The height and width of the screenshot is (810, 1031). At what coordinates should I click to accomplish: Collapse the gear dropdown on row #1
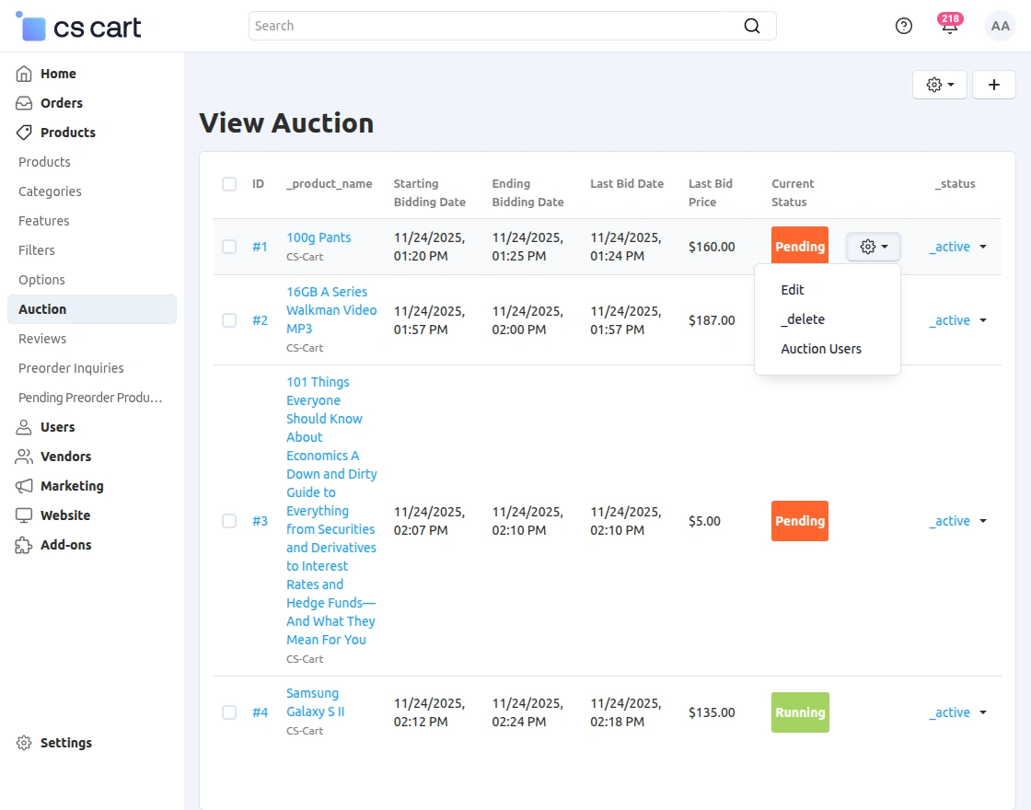pos(873,247)
